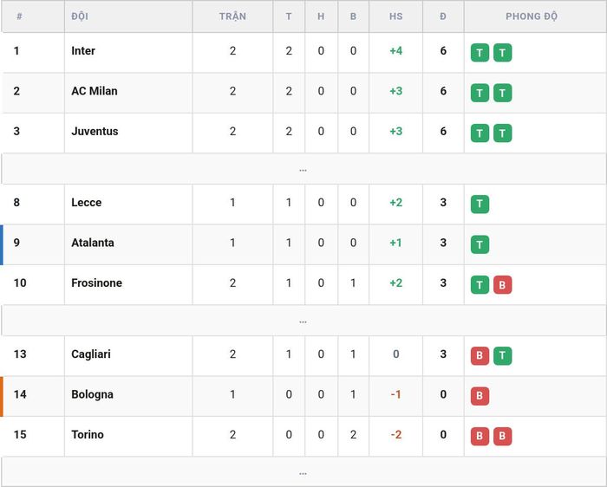Expand hidden rows between Frosinone and Cagliari

point(303,321)
